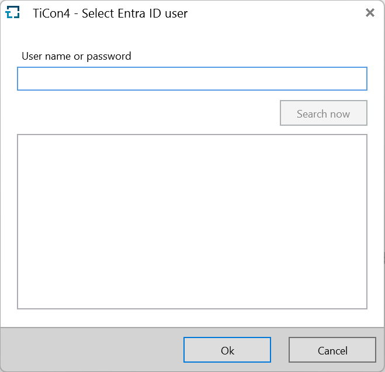Dismiss the dialog using Cancel

click(332, 350)
